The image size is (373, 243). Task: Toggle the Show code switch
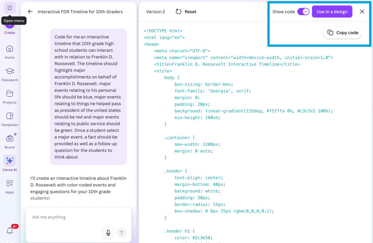click(303, 12)
